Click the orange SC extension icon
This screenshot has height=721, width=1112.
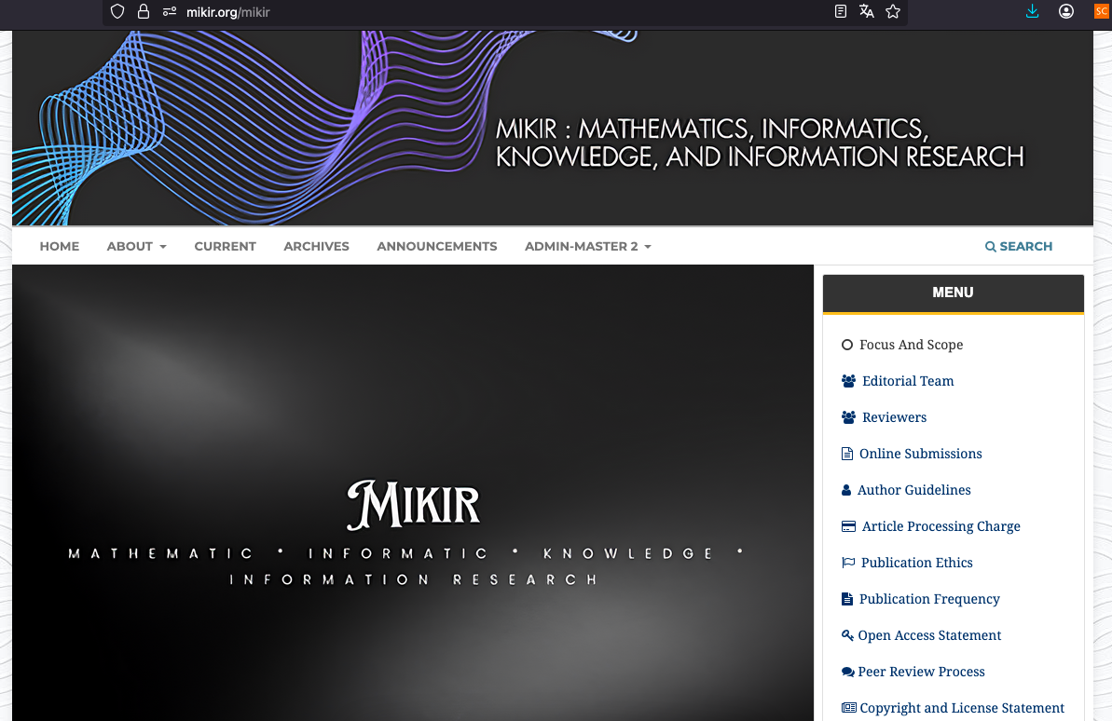[1101, 12]
